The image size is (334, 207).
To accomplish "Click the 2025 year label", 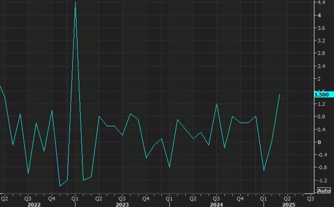I will point(288,204).
